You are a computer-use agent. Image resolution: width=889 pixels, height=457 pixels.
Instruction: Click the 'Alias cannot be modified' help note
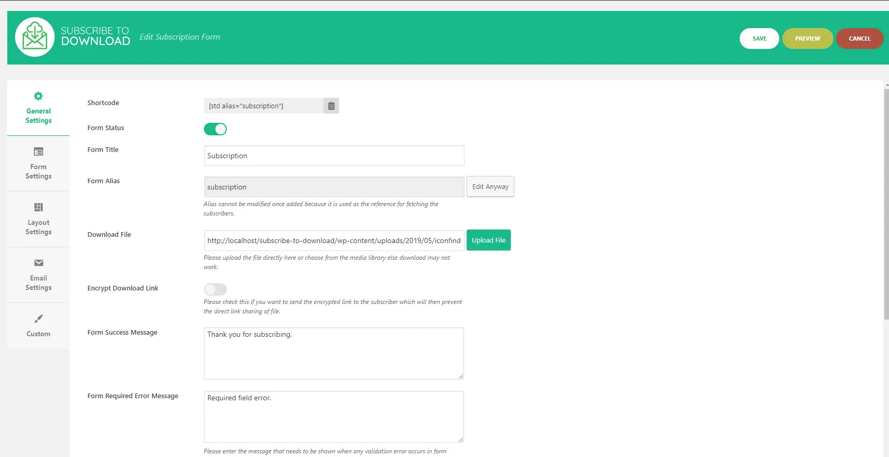click(x=321, y=209)
